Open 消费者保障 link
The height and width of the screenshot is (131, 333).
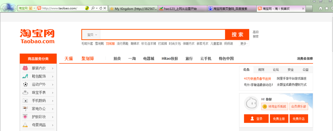click(x=305, y=59)
